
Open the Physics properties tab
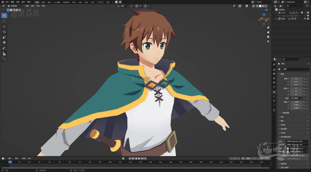(274, 96)
